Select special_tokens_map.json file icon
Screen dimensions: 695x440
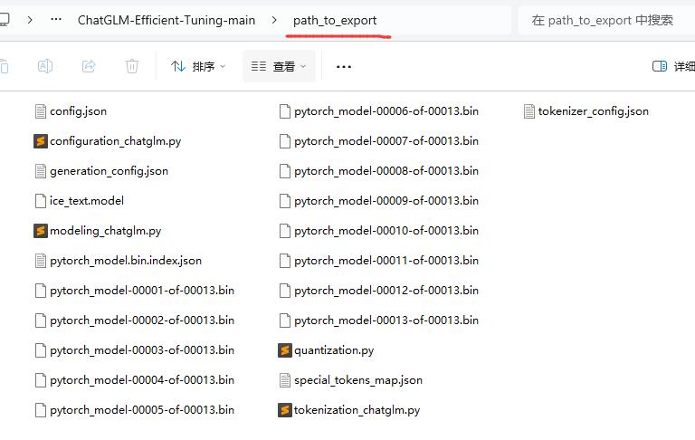285,380
